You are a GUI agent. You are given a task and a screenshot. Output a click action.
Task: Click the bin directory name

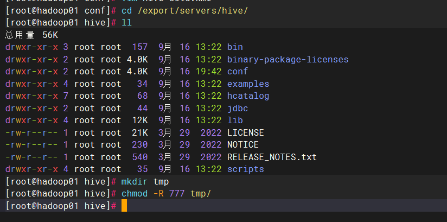point(235,47)
